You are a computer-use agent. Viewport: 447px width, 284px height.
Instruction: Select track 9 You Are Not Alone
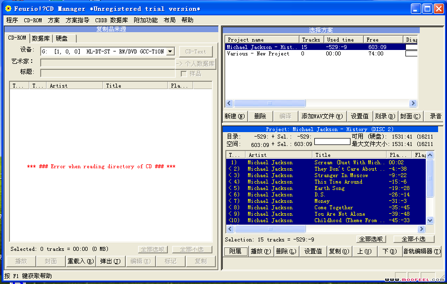click(326, 214)
